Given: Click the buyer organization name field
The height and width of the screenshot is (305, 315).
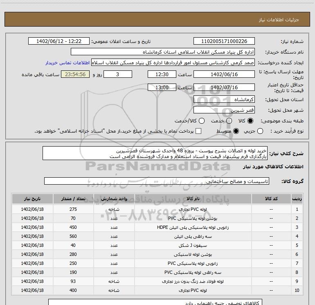Looking at the screenshot, I should pyautogui.click(x=163, y=52).
